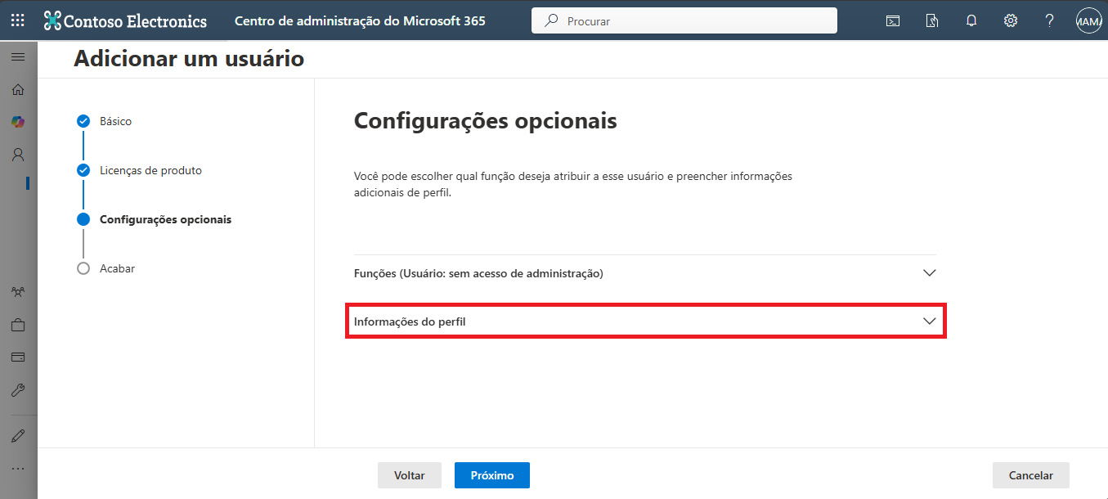The height and width of the screenshot is (499, 1108).
Task: Expand Informações do perfil section
Action: click(645, 321)
